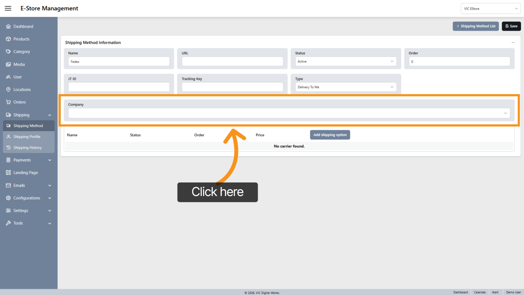524x295 pixels.
Task: Open Shipping Profile in sidebar
Action: tap(27, 137)
